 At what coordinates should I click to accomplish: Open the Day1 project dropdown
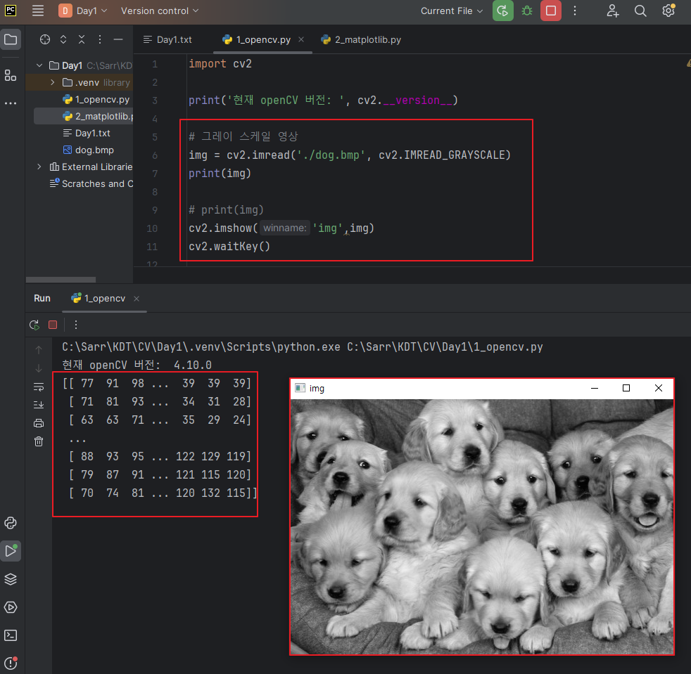click(83, 11)
